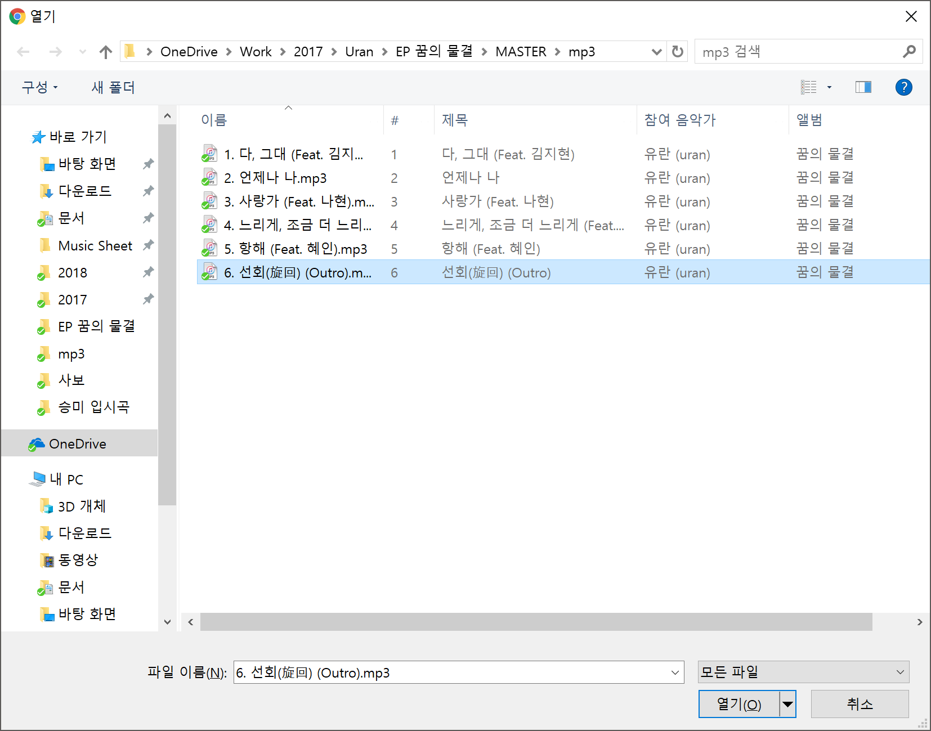Viewport: 931px width, 731px height.
Task: Go up one folder level arrow
Action: tap(105, 52)
